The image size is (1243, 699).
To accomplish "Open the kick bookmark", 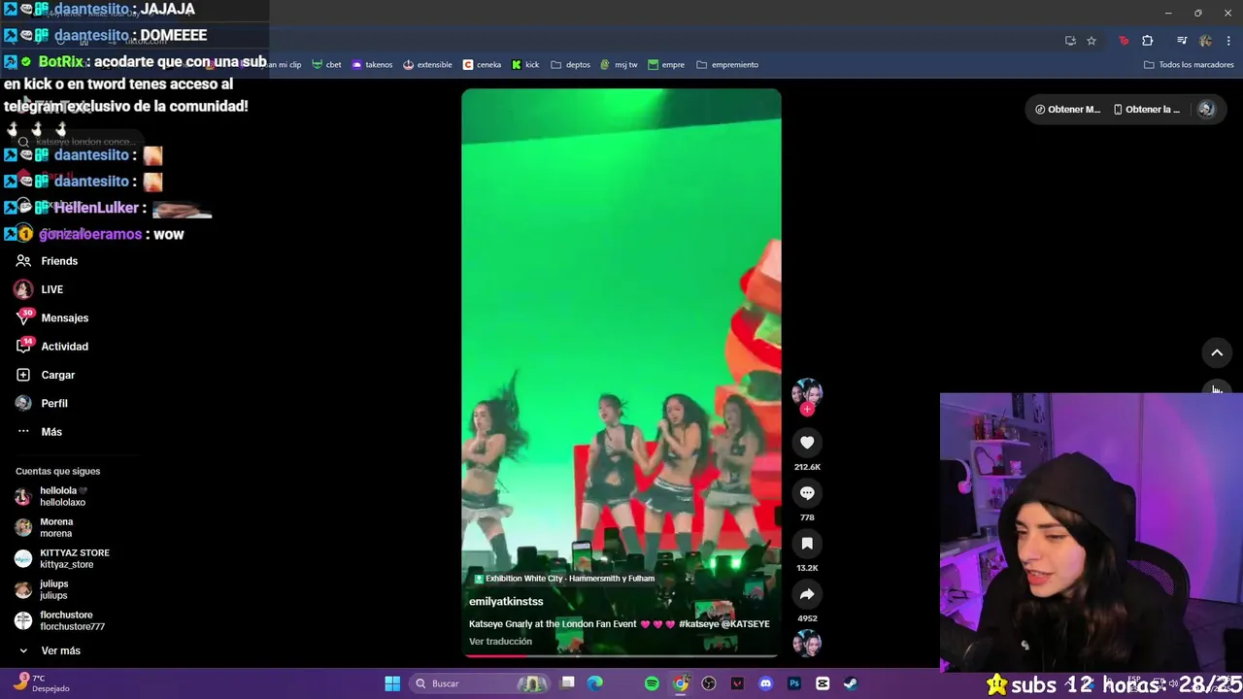I will pos(525,65).
